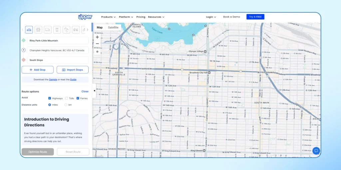Zoom in on the map
The width and height of the screenshot is (341, 170).
(x=97, y=37)
